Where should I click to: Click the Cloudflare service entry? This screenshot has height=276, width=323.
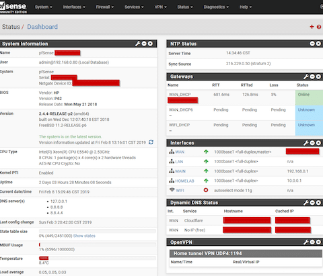point(194,221)
